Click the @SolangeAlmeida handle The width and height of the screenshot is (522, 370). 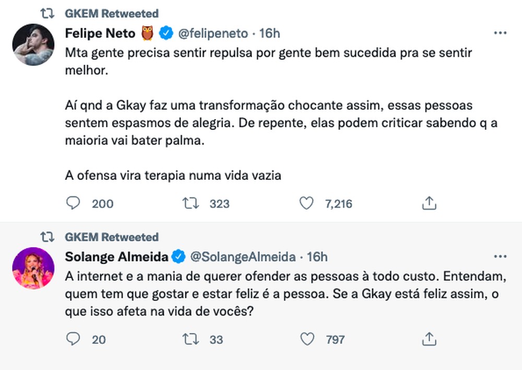242,257
